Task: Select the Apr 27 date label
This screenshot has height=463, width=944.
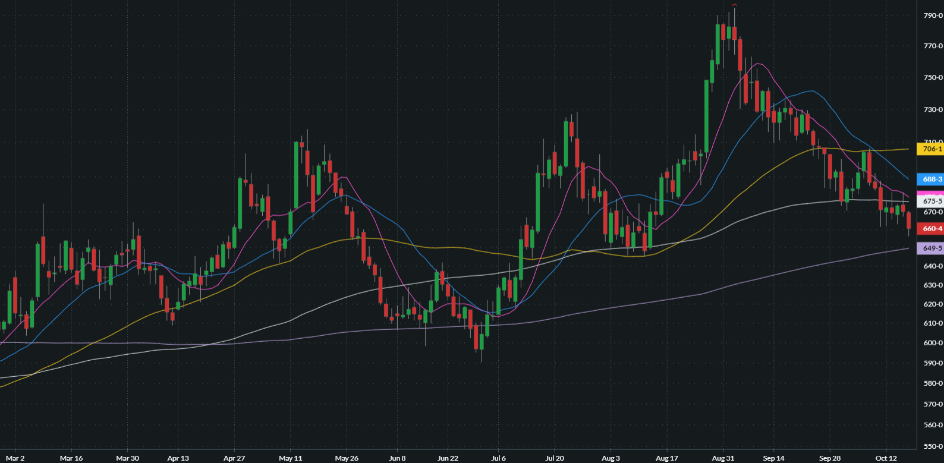Action: point(234,458)
